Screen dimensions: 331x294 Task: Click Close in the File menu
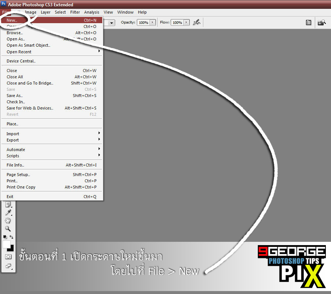[52, 71]
